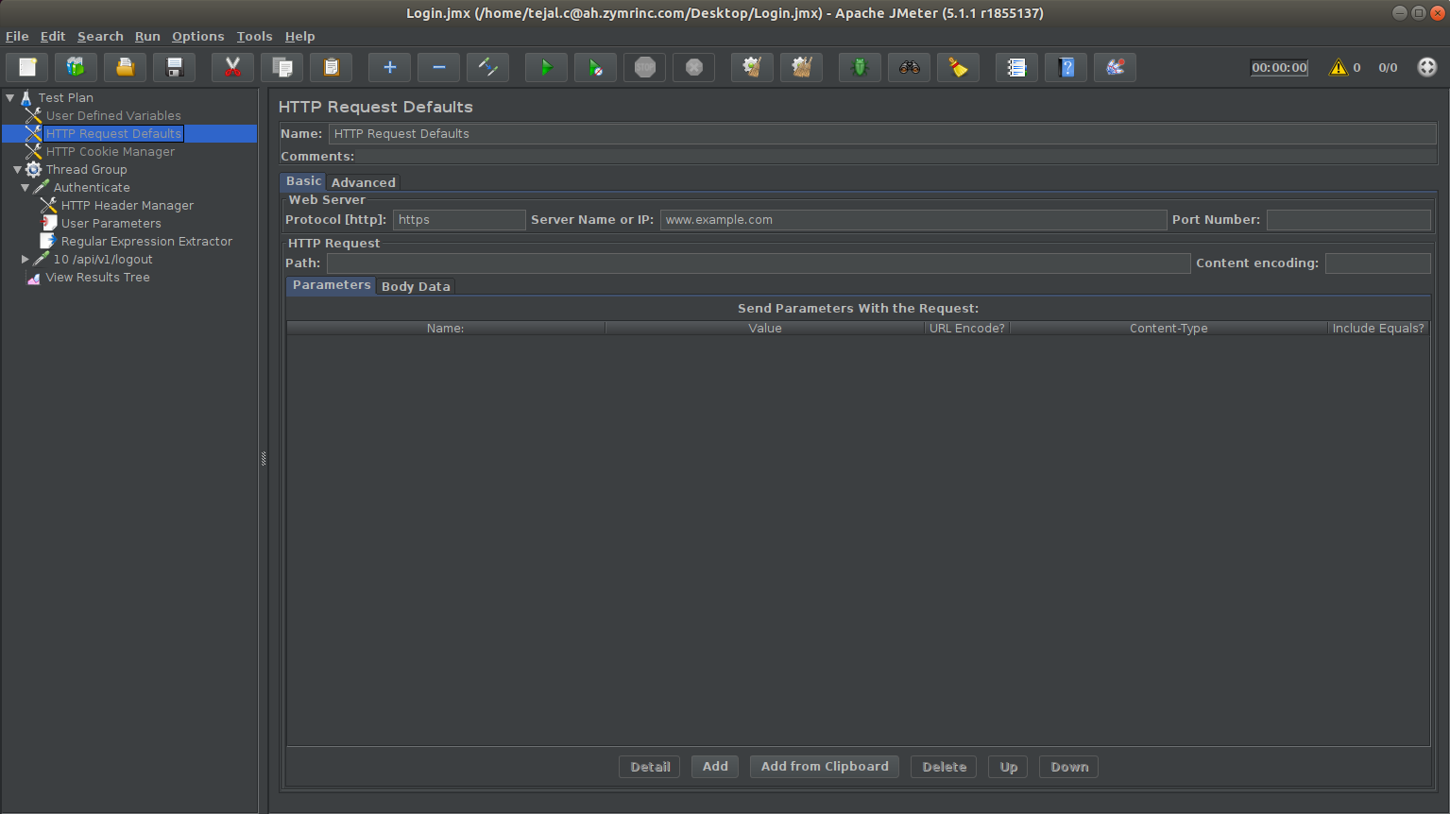Open the Templates icon in toolbar
Viewport: 1450px width, 814px height.
pos(77,67)
